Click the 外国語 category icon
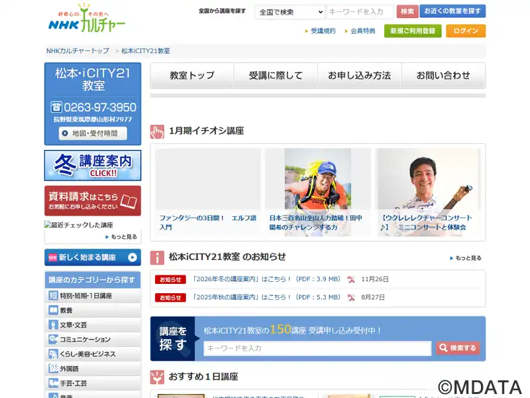The width and height of the screenshot is (530, 398). pyautogui.click(x=54, y=369)
